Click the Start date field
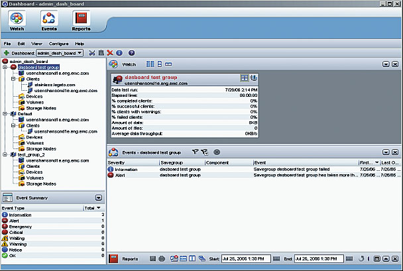 pyautogui.click(x=246, y=258)
